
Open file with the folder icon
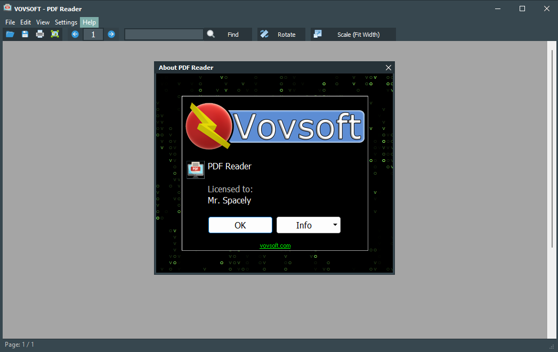[10, 34]
